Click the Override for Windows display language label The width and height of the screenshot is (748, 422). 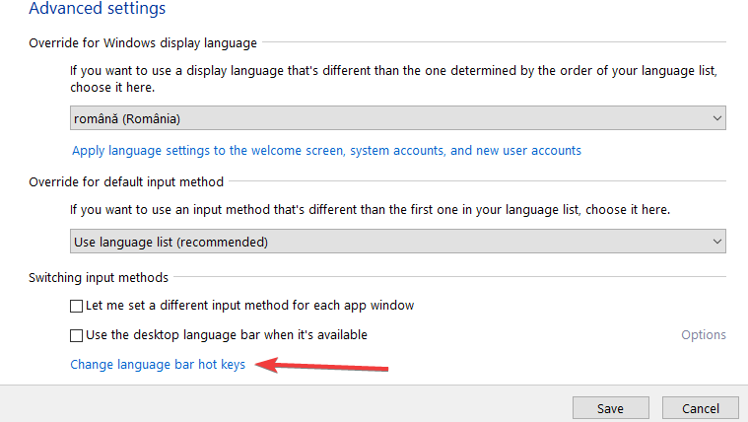pyautogui.click(x=143, y=43)
